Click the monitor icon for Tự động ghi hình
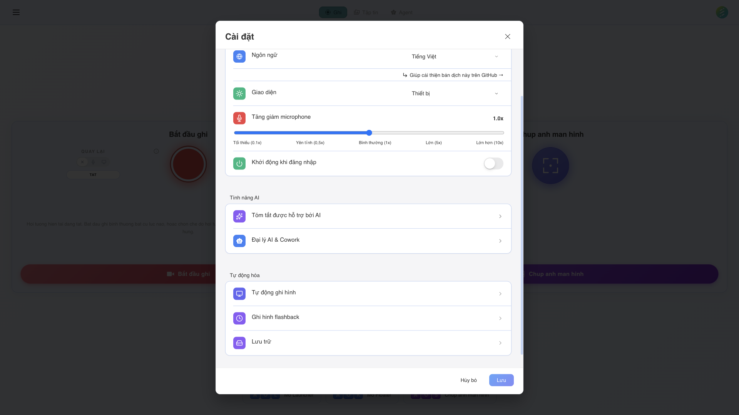 (239, 294)
